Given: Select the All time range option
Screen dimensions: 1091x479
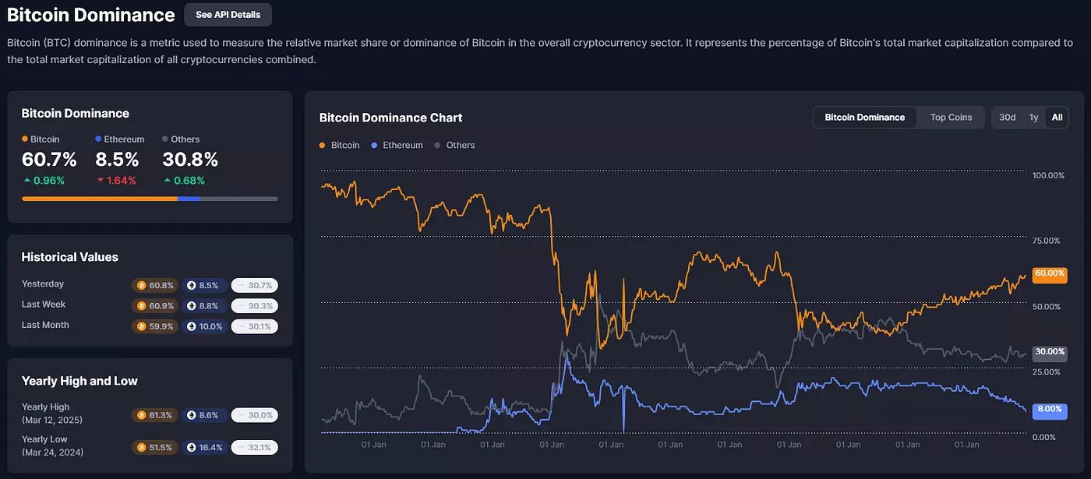Looking at the screenshot, I should click(x=1057, y=118).
